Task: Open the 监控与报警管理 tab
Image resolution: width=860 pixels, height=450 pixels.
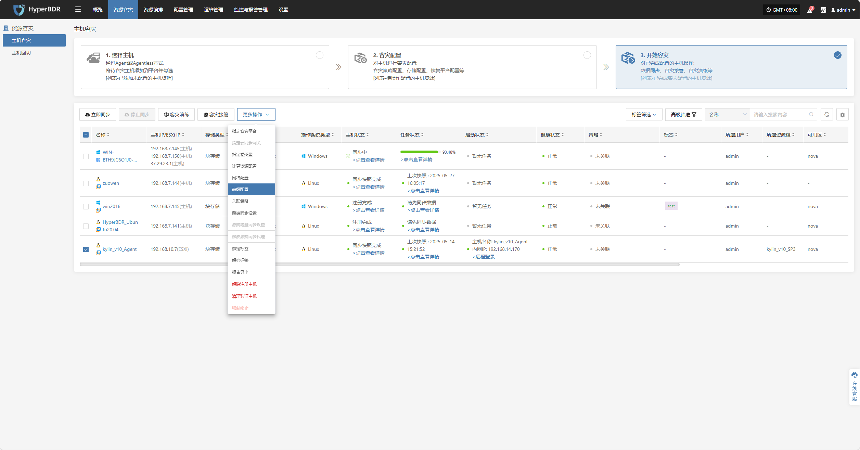Action: (251, 10)
